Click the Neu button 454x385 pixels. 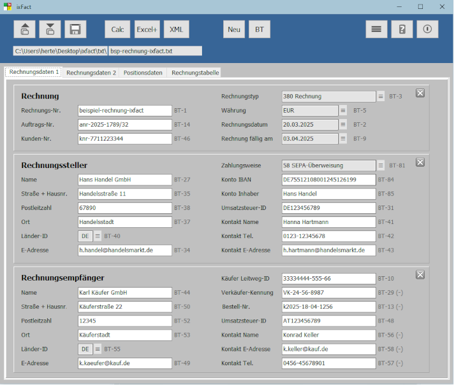coord(234,29)
